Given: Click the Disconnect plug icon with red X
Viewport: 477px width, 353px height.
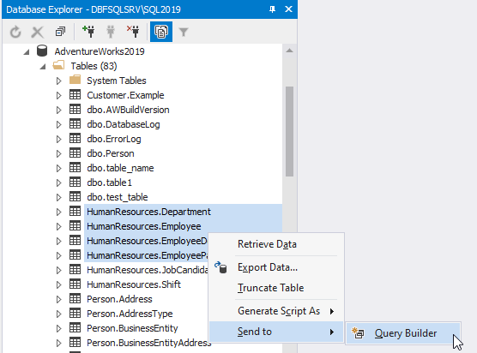Looking at the screenshot, I should click(133, 32).
